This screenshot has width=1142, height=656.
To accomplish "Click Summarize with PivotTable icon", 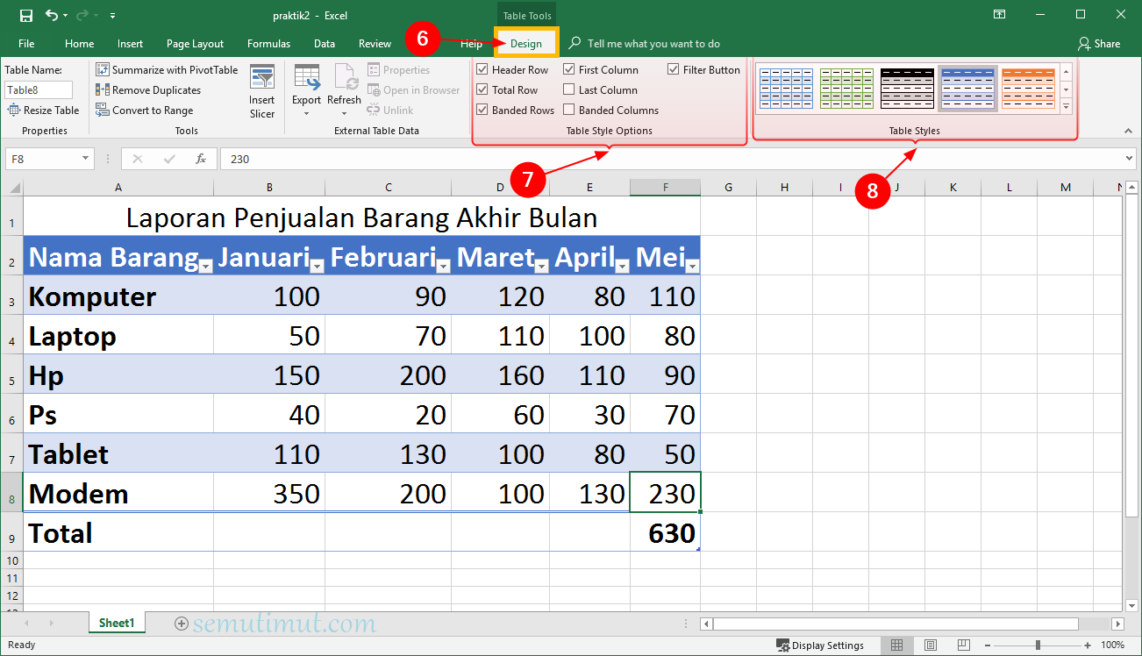I will [x=103, y=70].
